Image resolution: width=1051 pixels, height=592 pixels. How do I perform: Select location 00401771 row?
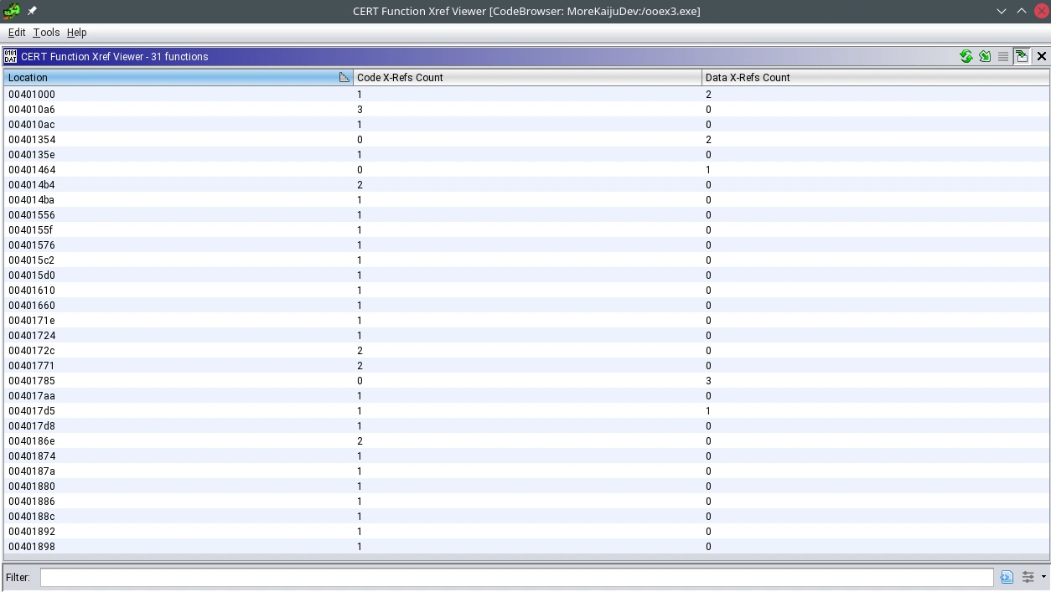(525, 366)
